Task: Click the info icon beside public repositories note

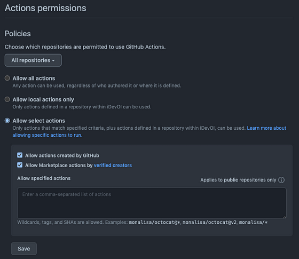Action: [x=281, y=180]
